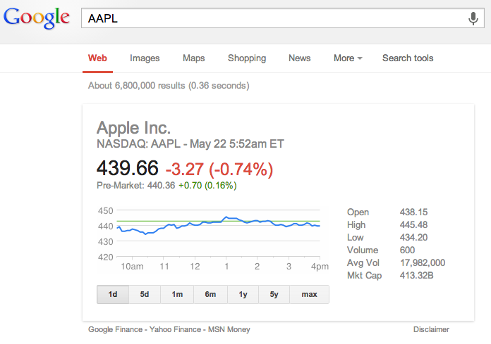491x344 pixels.
Task: Select the 1d chart range
Action: click(x=112, y=294)
